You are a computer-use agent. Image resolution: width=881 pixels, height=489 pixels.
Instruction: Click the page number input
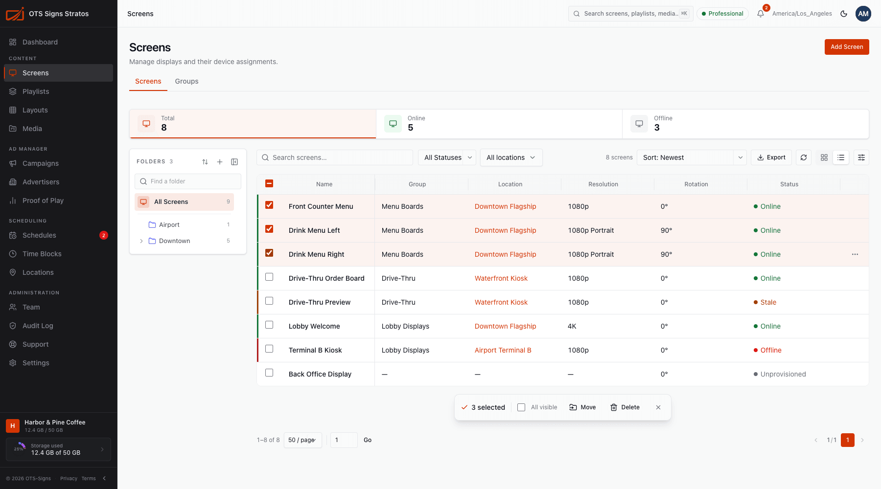(x=344, y=440)
